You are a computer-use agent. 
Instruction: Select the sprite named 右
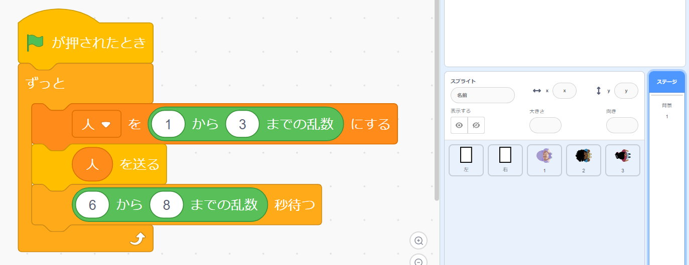pyautogui.click(x=505, y=160)
